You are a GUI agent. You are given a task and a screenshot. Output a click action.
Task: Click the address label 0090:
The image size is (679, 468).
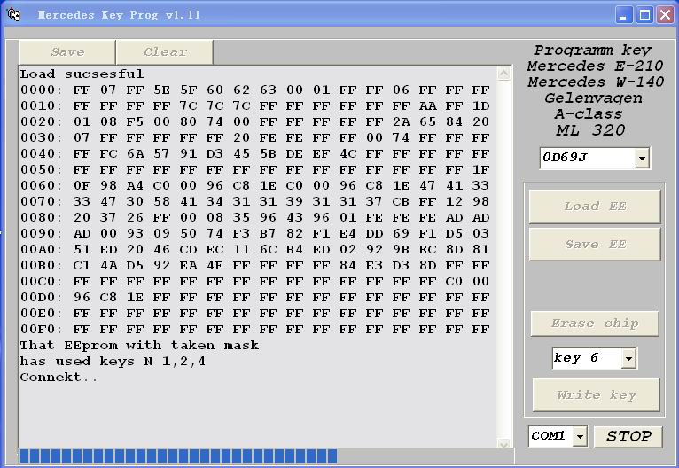41,233
